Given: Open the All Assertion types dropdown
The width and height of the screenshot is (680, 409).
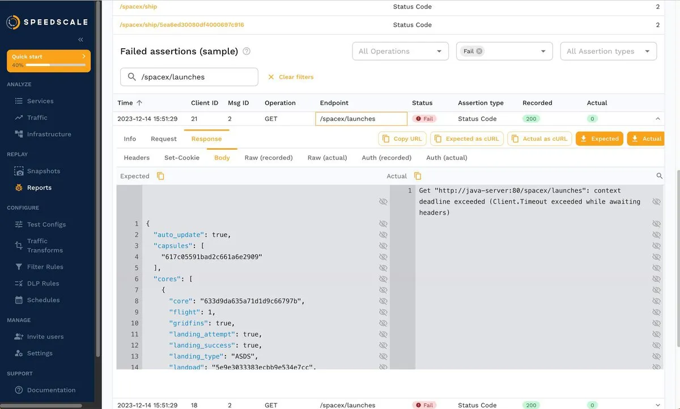Looking at the screenshot, I should point(608,51).
